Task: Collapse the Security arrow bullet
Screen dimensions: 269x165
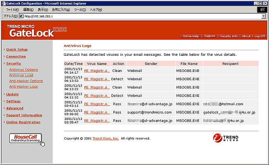Action: point(4,63)
